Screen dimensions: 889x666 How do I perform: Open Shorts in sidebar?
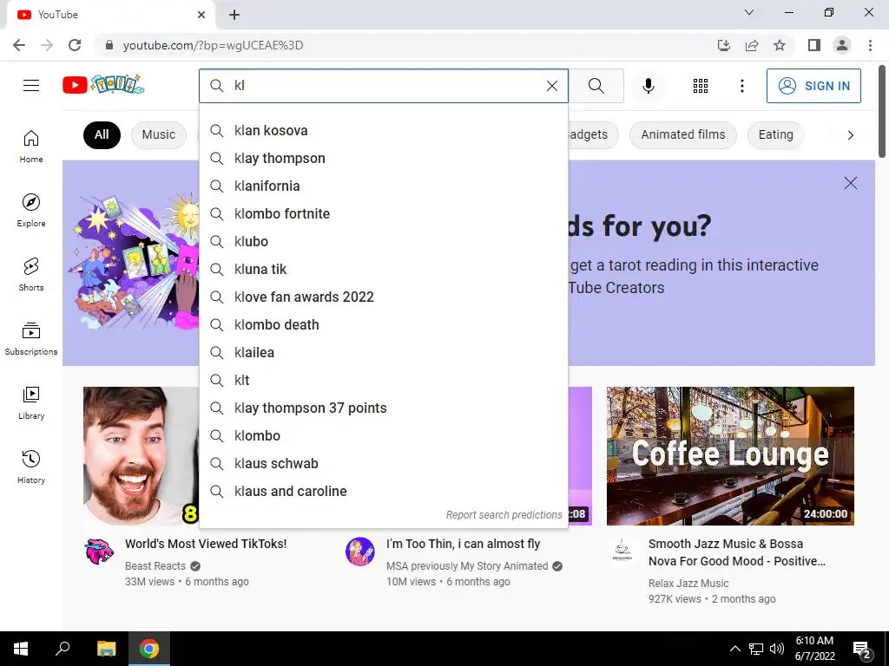(31, 274)
